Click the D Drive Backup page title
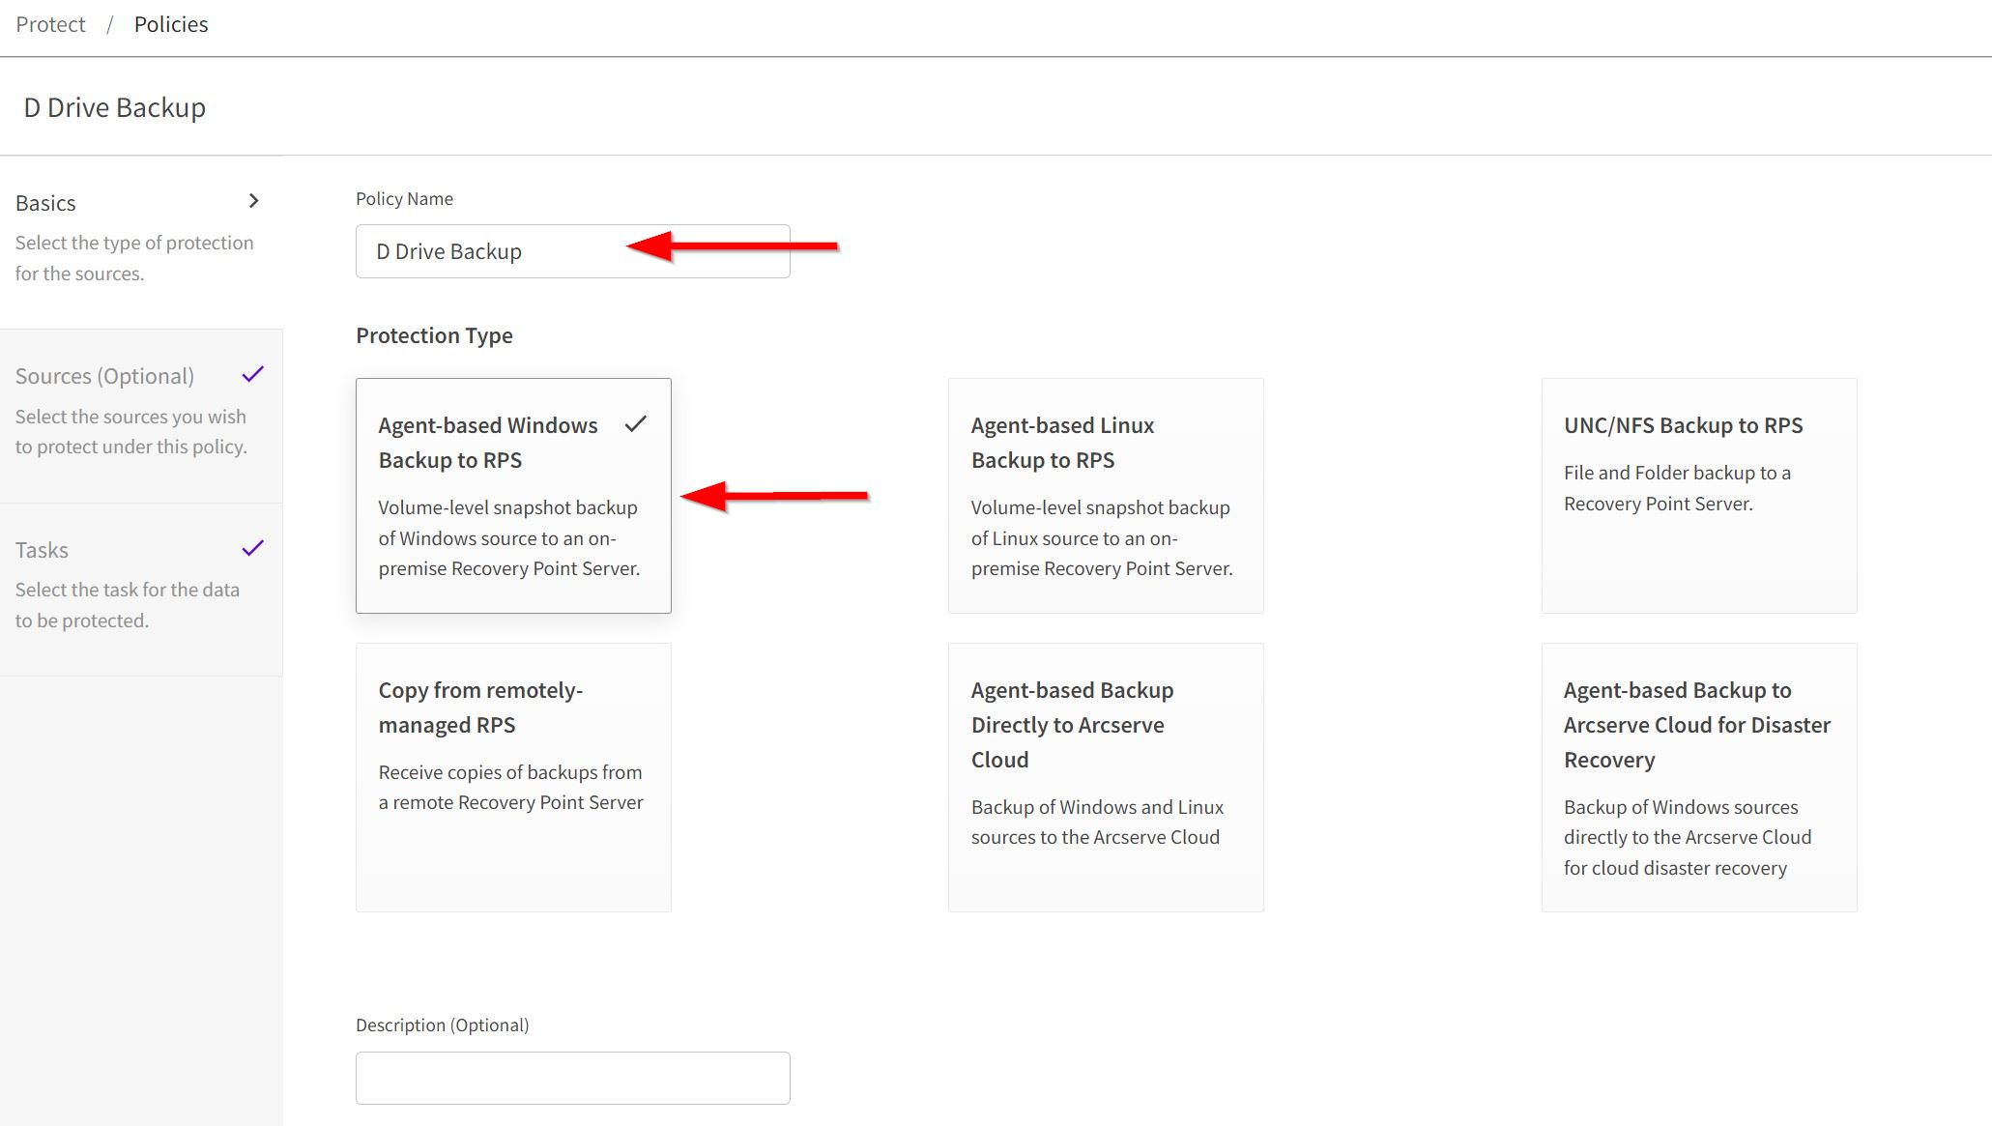The image size is (1992, 1126). 114,107
